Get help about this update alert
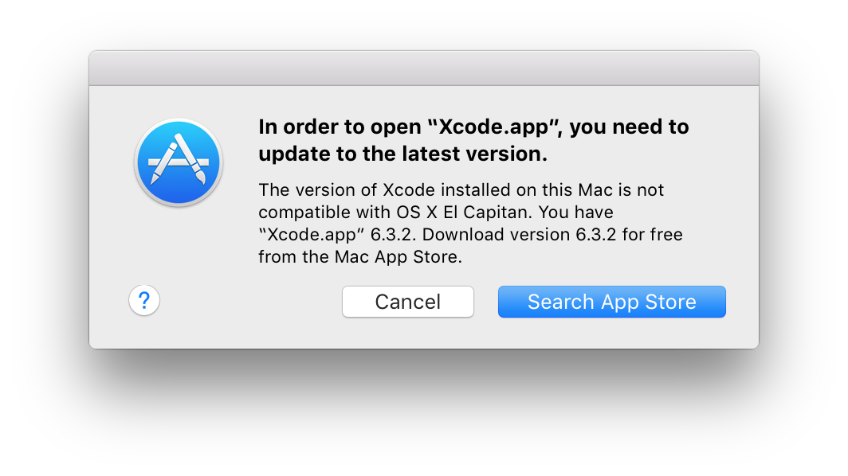The width and height of the screenshot is (848, 476). pos(143,300)
